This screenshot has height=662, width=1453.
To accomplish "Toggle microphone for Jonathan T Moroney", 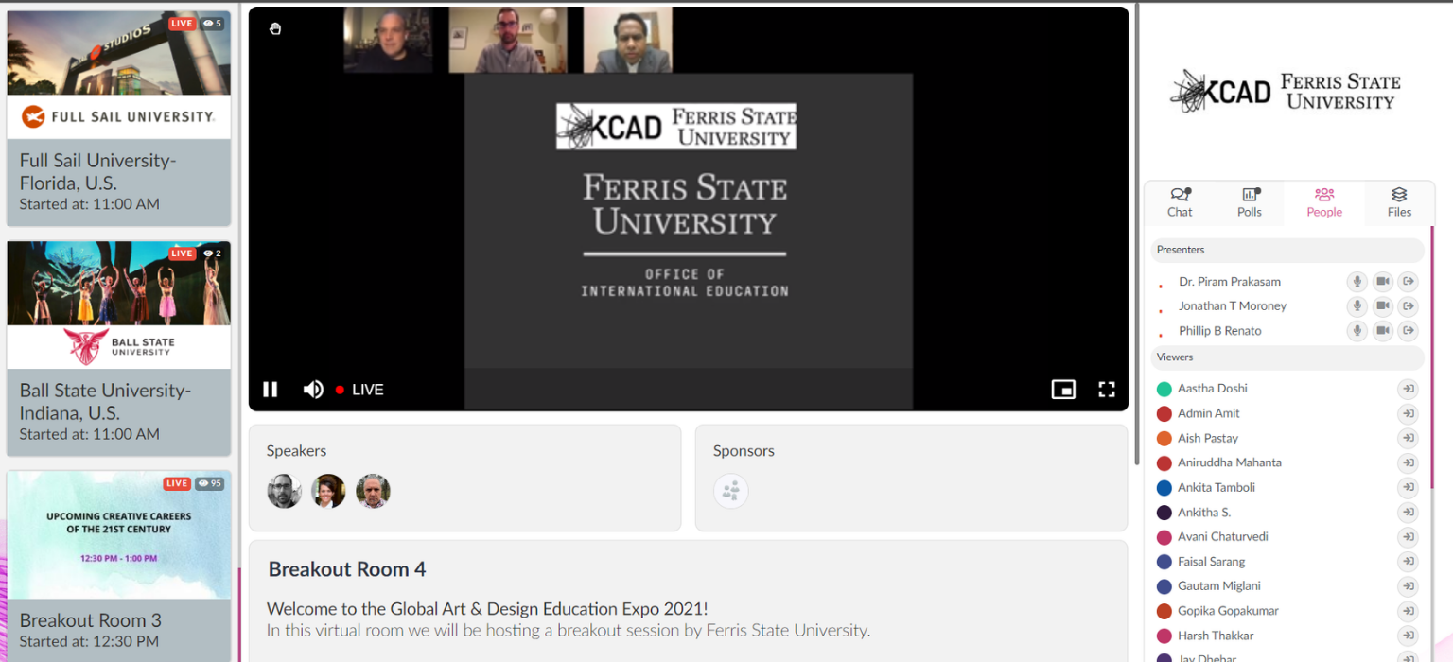I will [x=1357, y=305].
